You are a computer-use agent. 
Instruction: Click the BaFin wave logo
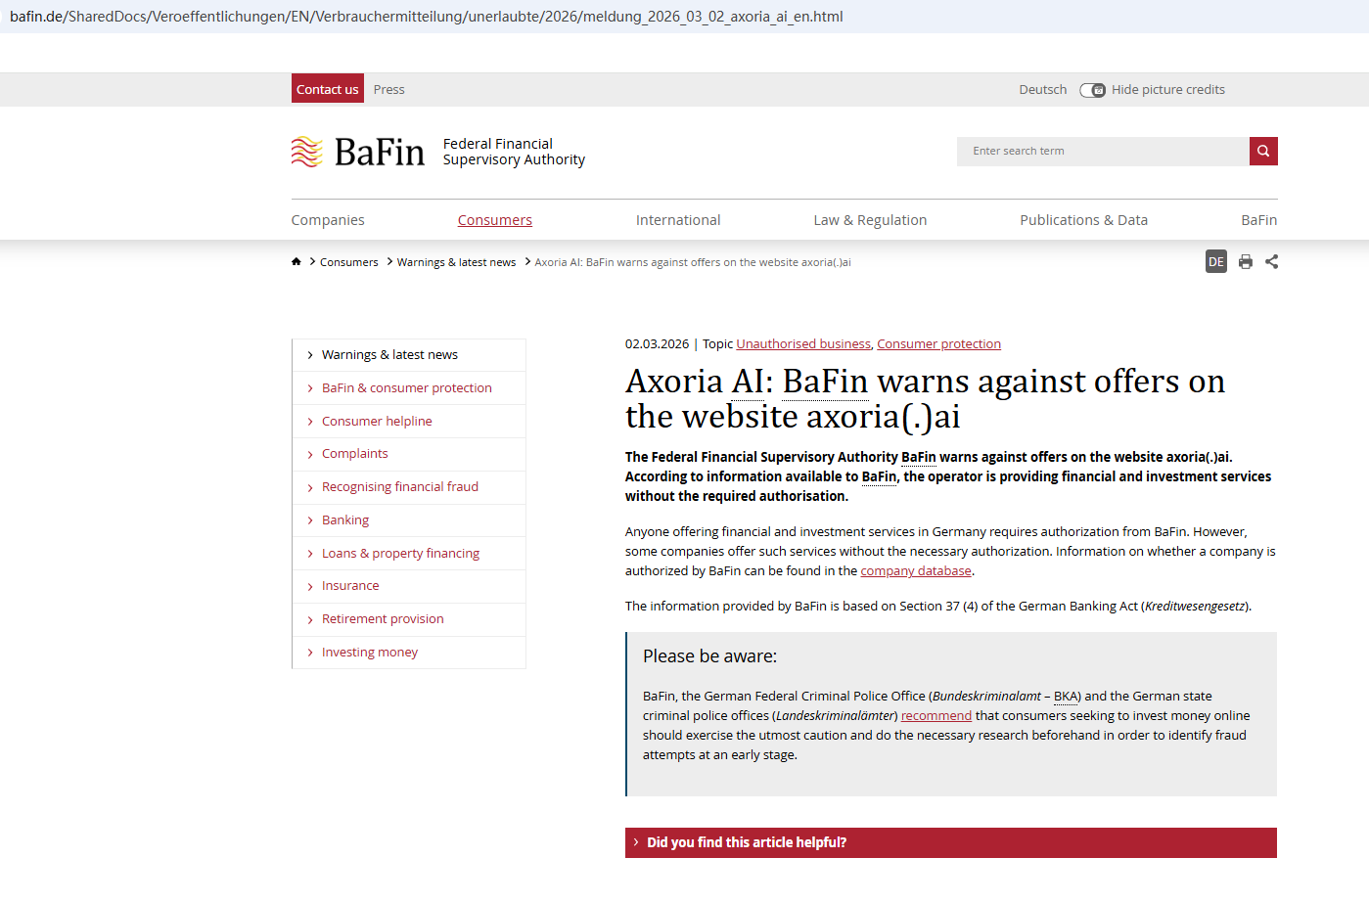tap(307, 152)
